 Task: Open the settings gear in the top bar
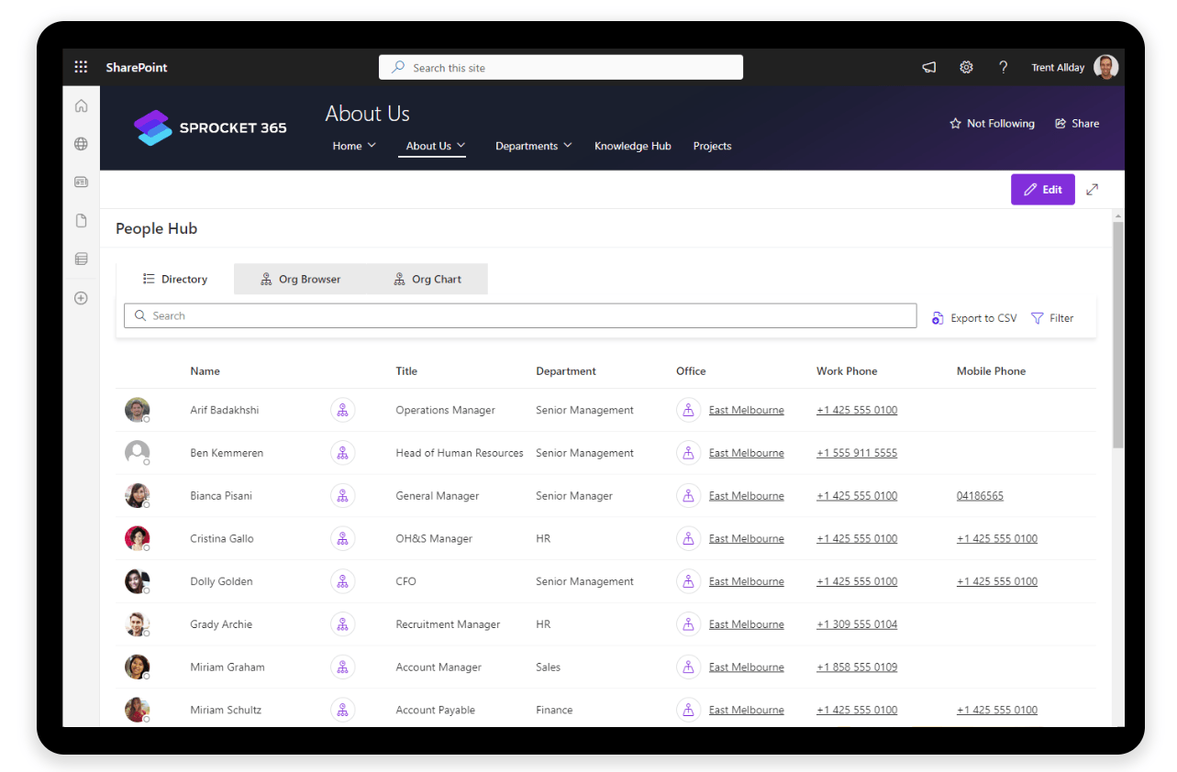965,67
